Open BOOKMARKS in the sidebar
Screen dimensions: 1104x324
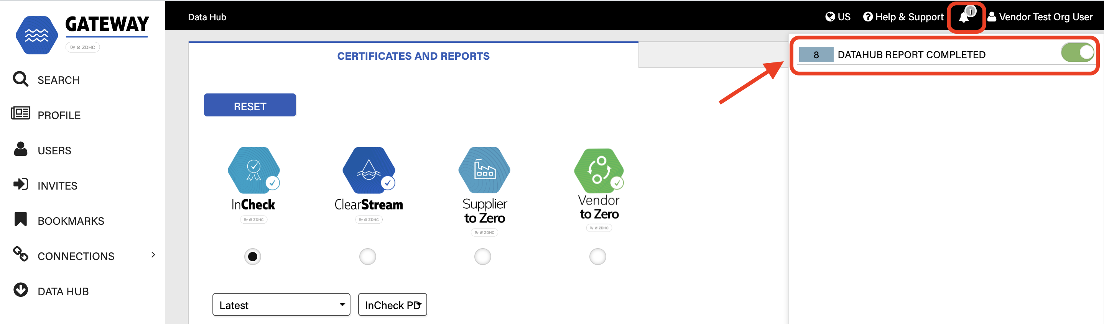71,221
